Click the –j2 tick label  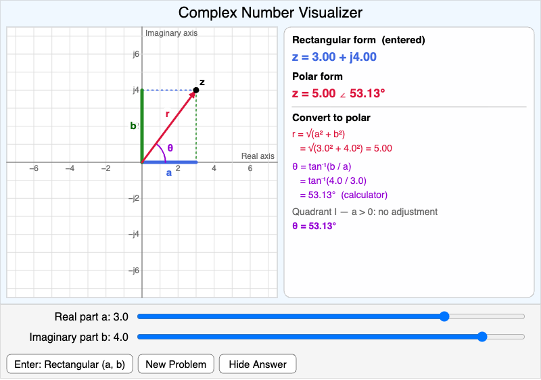click(134, 198)
